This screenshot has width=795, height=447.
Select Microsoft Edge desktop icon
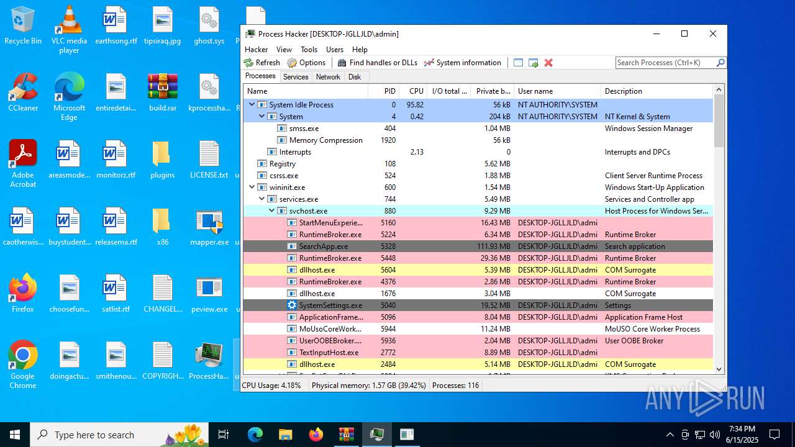[69, 97]
